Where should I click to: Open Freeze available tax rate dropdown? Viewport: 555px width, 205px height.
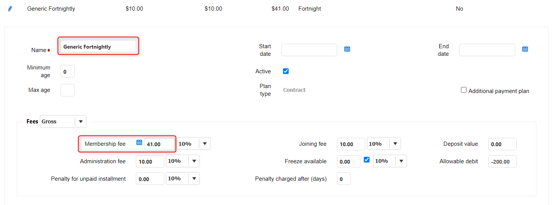click(x=401, y=161)
